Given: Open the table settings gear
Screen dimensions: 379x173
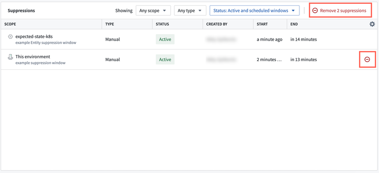Looking at the screenshot, I should [x=372, y=24].
